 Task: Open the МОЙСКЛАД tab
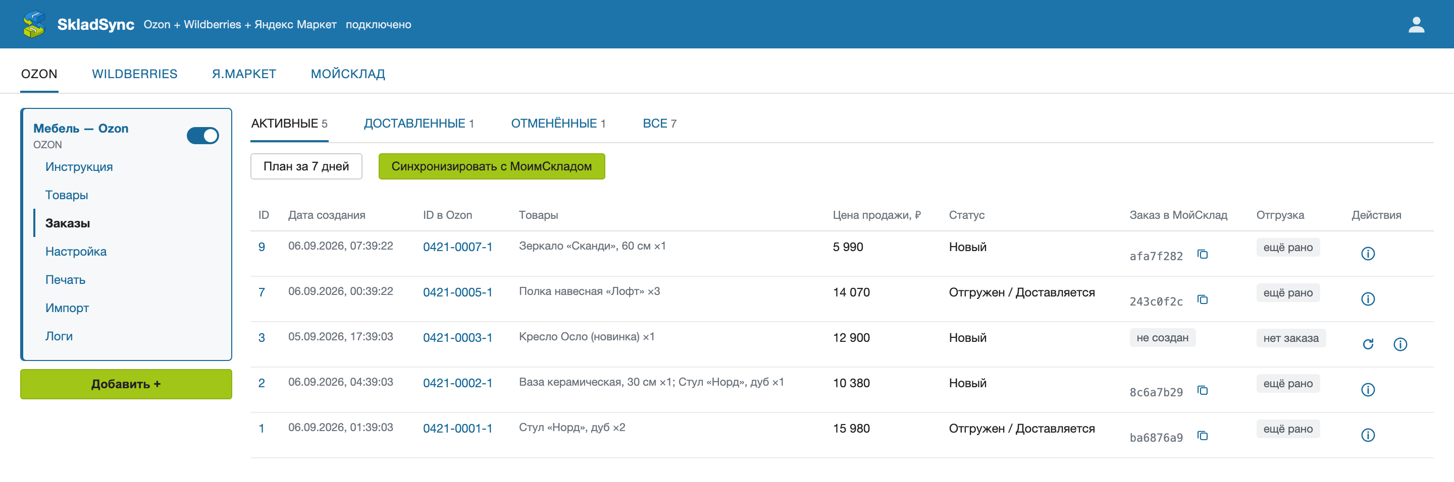coord(348,74)
